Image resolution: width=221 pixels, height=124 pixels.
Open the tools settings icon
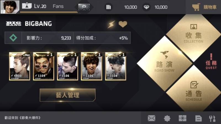point(212,118)
